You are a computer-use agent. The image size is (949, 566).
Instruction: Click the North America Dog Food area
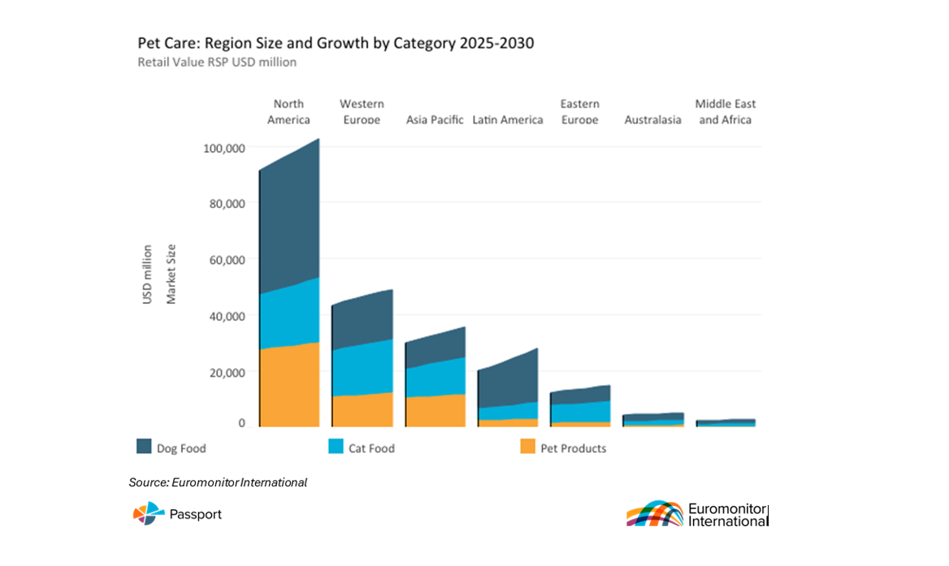point(288,219)
